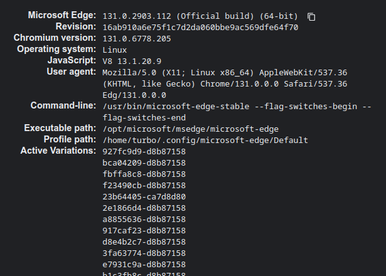386x276 pixels.
Task: Click the Operating system value Linux
Action: (x=115, y=50)
